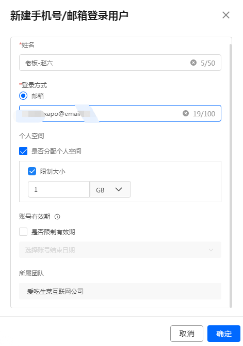This screenshot has height=346, width=243.
Task: Click the 所属团队 field 爱吃生菜互联网公司
Action: tap(120, 291)
